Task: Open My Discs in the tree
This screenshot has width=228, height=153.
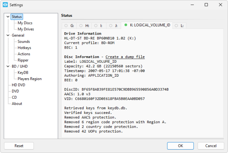Action: (x=25, y=23)
